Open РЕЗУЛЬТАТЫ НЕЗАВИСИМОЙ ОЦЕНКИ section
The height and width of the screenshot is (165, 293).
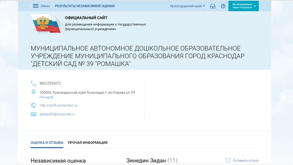[x=85, y=6]
